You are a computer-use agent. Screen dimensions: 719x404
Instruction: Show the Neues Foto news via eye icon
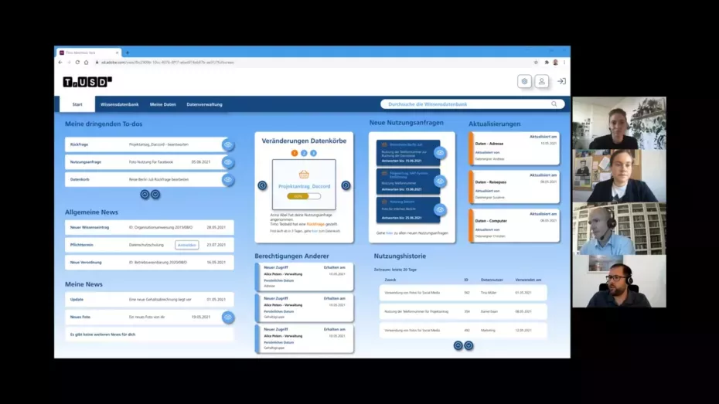point(227,317)
